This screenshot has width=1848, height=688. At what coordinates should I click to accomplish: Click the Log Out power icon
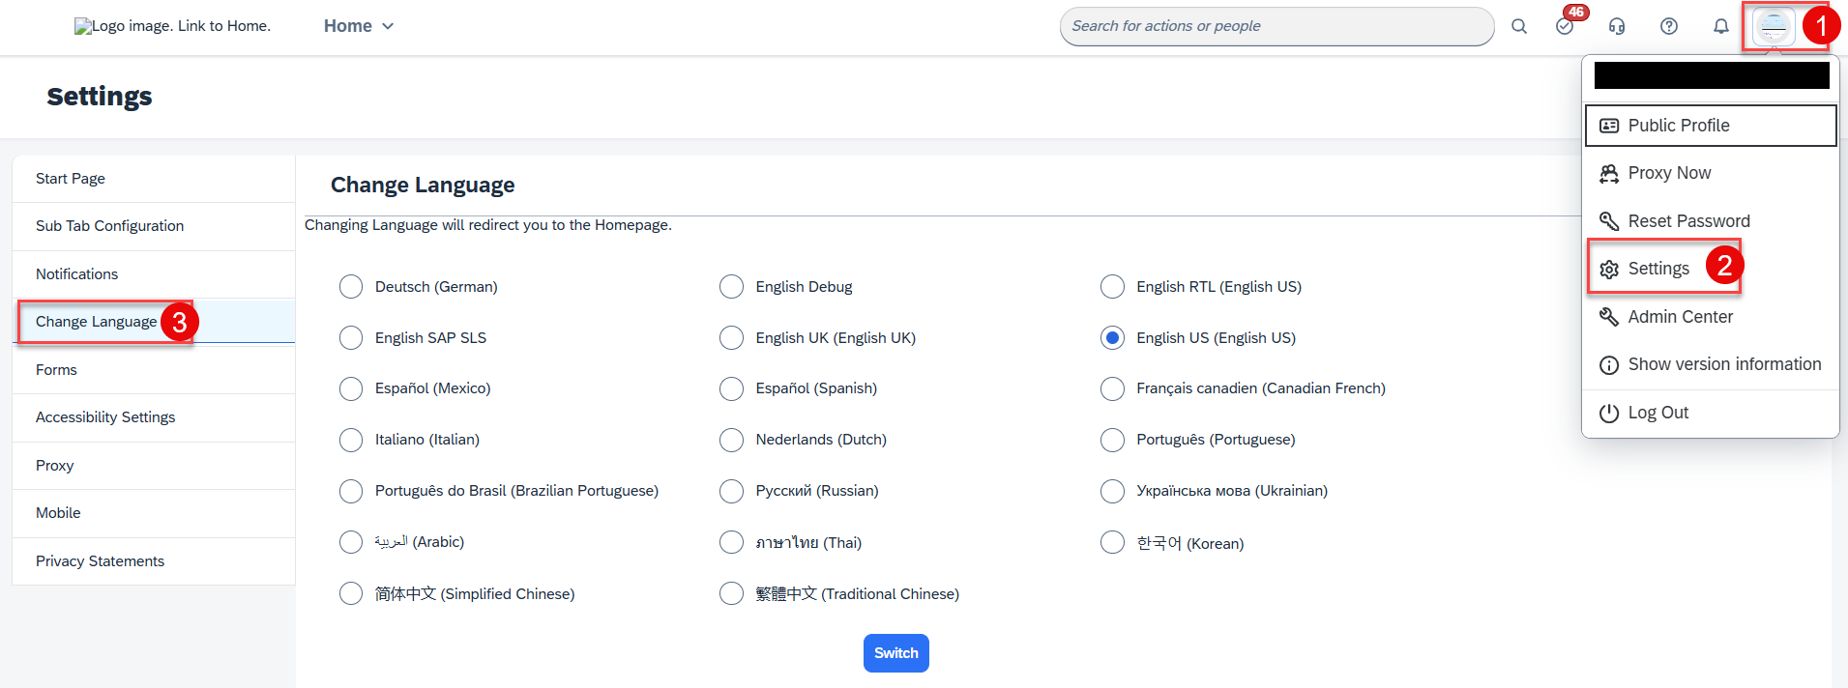coord(1609,414)
